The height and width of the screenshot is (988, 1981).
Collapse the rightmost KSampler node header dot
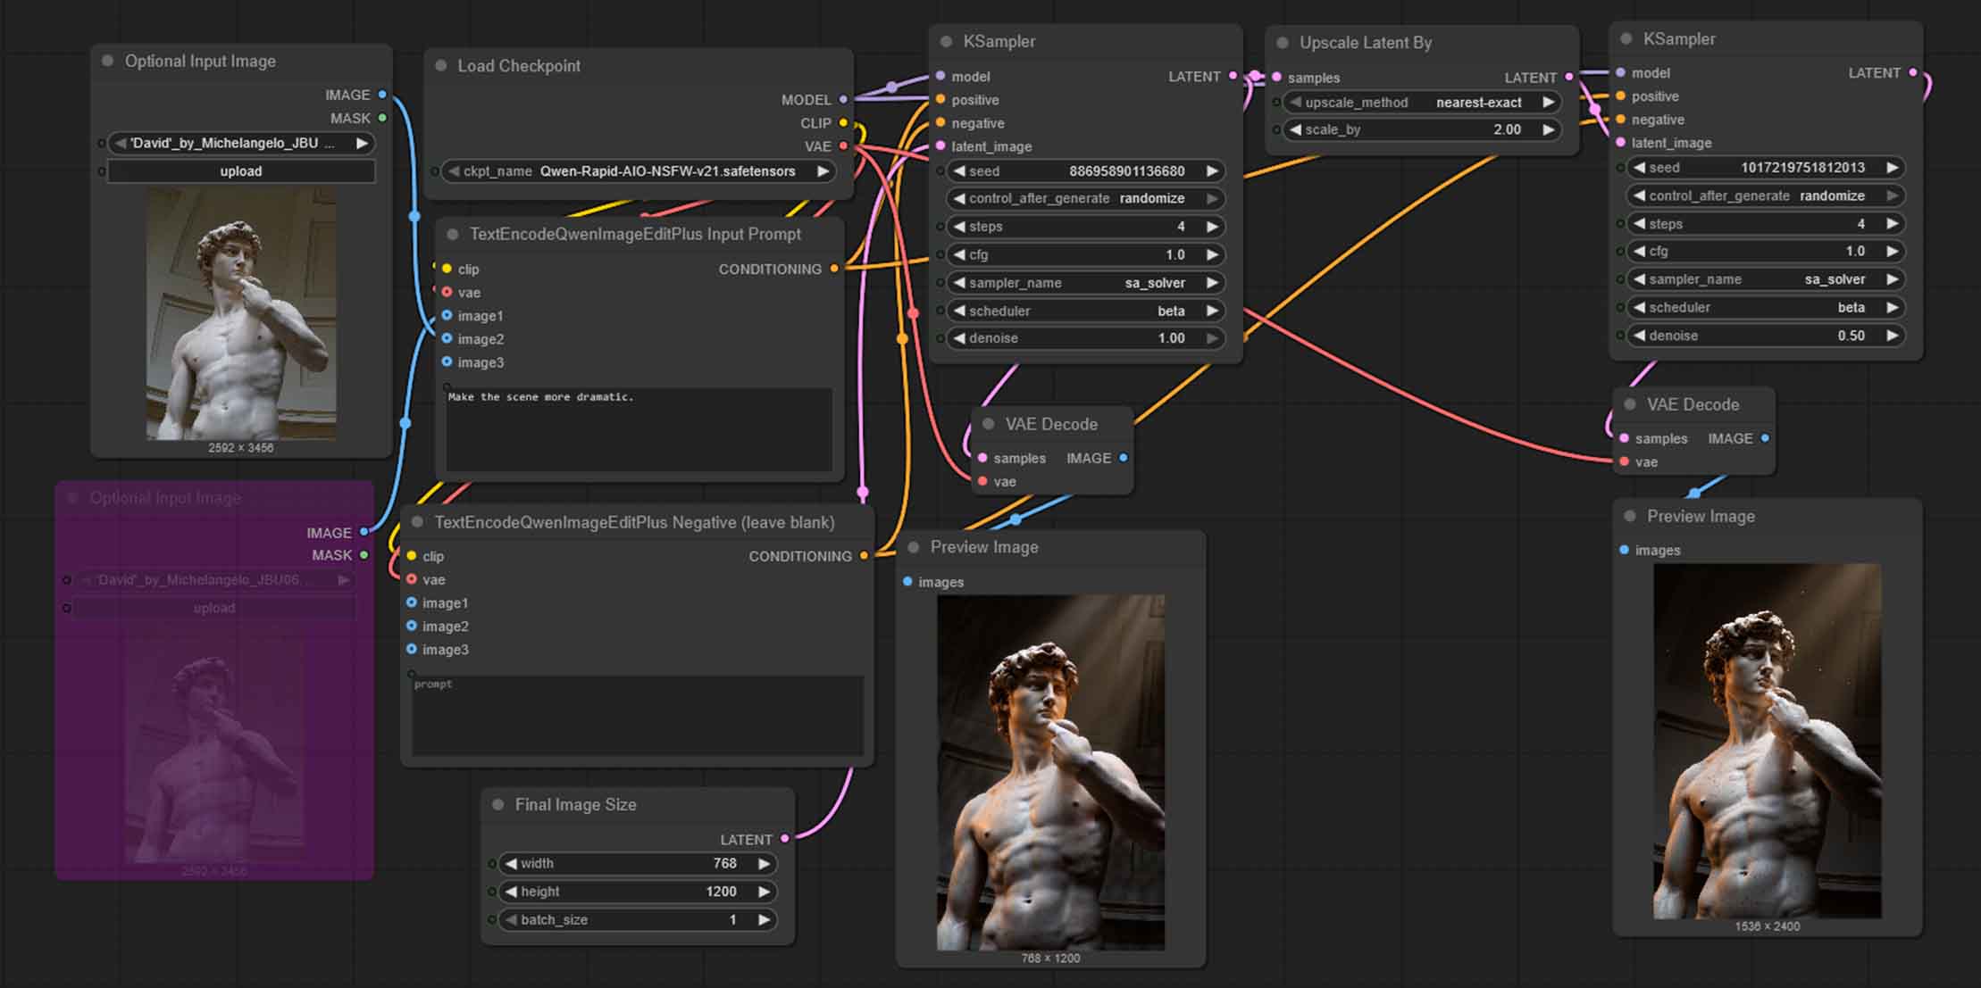click(x=1626, y=39)
